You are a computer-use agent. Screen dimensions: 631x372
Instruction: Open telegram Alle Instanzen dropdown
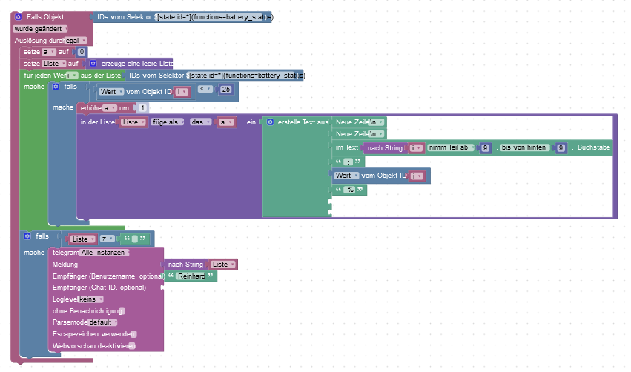coord(105,253)
